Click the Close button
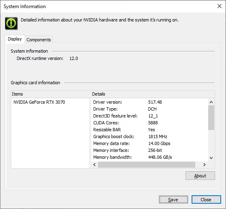Viewport: 226px width, 209px height. pos(206,200)
